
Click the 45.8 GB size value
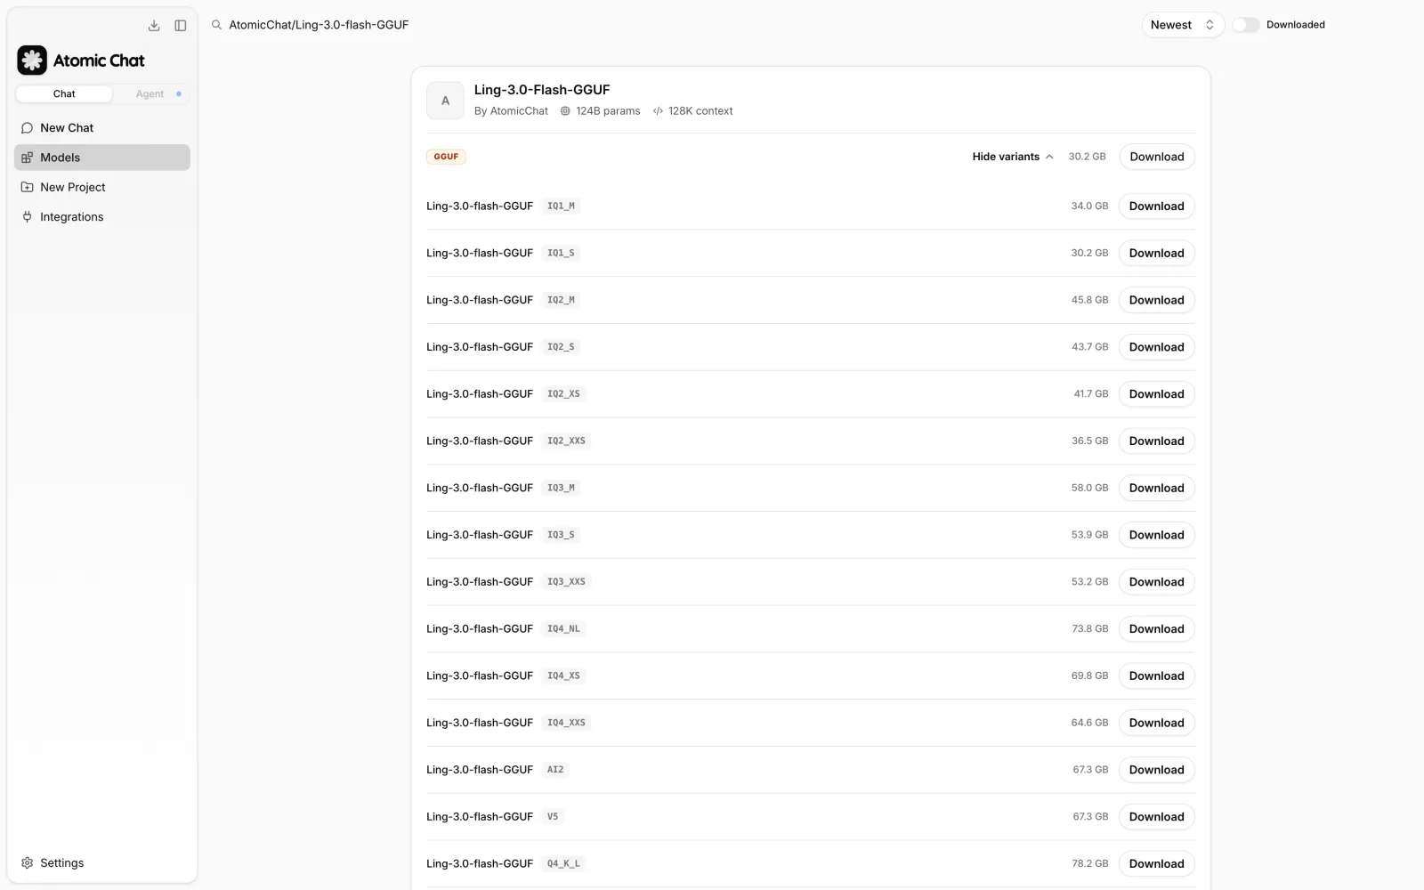pyautogui.click(x=1089, y=300)
